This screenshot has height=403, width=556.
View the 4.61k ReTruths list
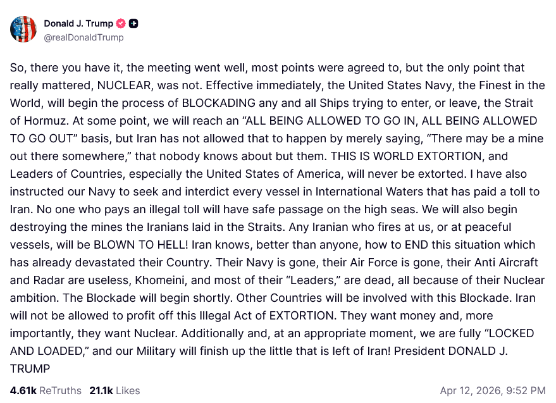tap(46, 390)
